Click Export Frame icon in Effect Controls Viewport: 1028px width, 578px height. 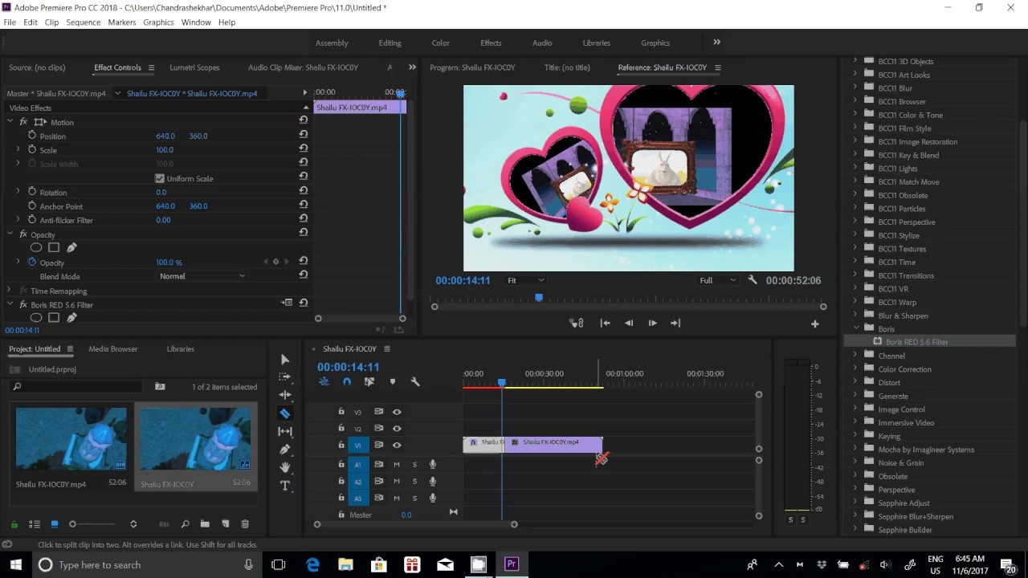tap(398, 329)
